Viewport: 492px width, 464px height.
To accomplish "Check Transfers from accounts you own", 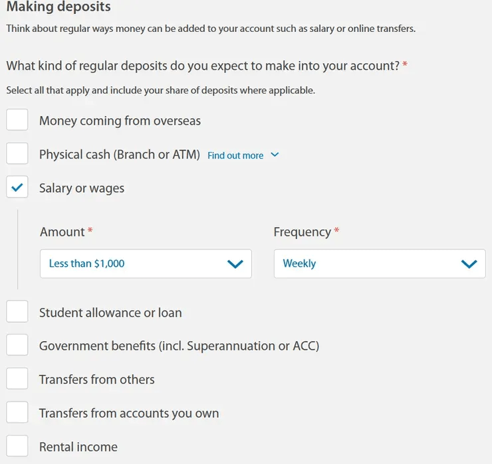I will [17, 412].
